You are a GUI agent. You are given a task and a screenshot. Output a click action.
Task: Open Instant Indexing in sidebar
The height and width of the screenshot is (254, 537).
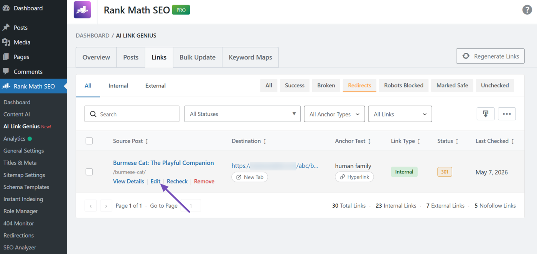(x=23, y=199)
